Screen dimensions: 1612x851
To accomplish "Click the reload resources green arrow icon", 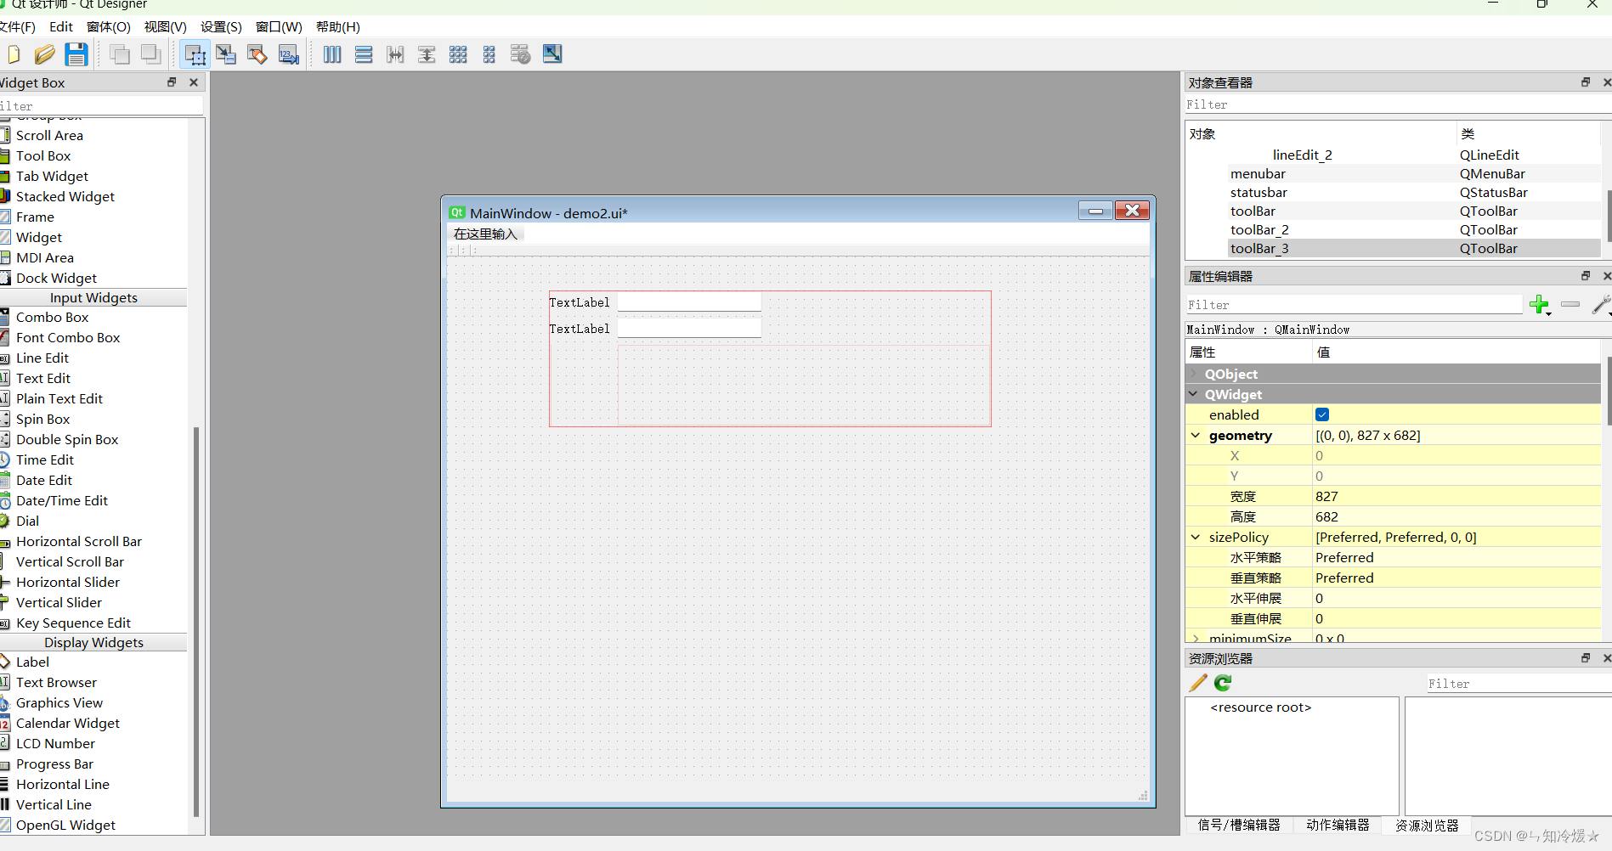I will pyautogui.click(x=1223, y=683).
